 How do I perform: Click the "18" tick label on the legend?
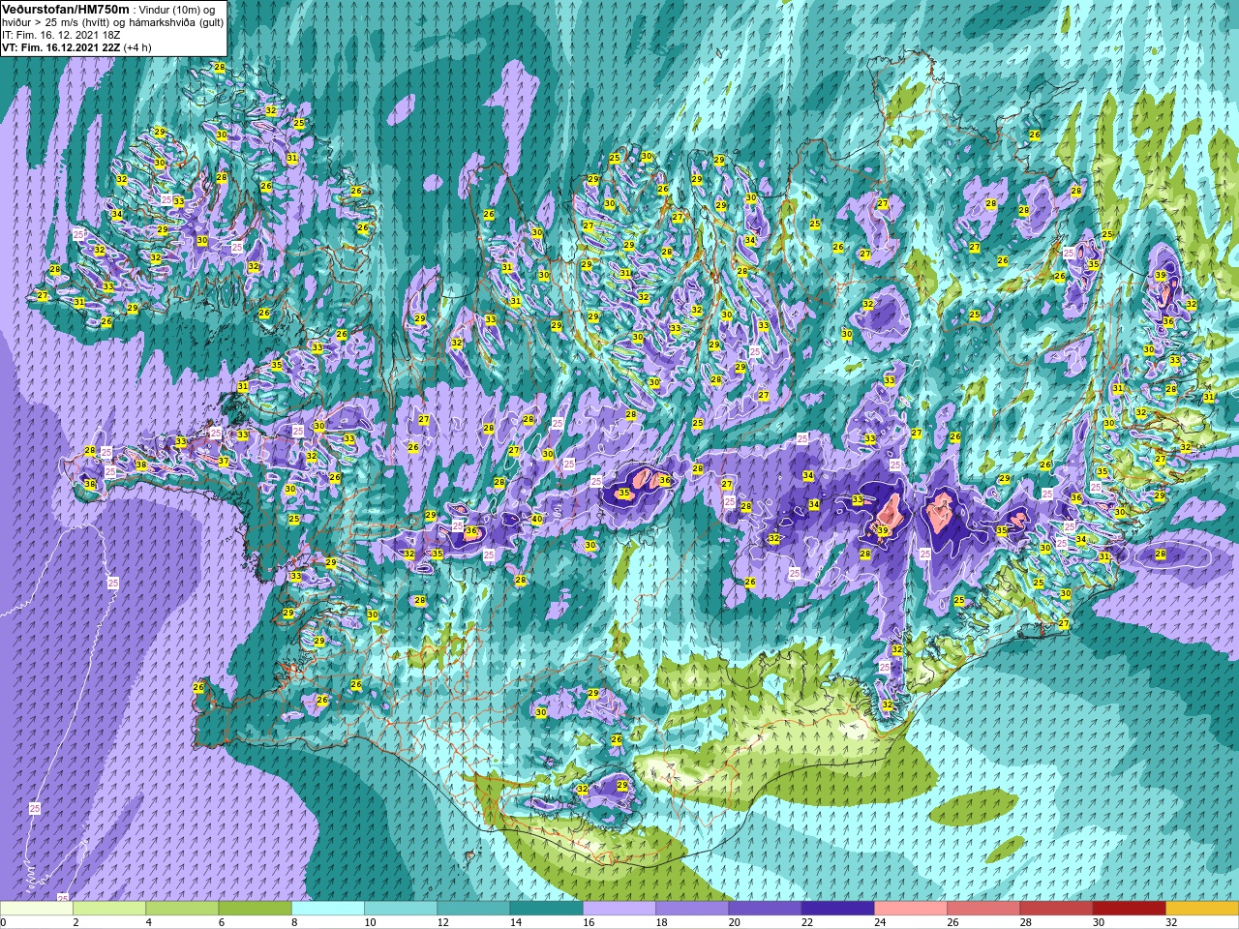tap(661, 922)
